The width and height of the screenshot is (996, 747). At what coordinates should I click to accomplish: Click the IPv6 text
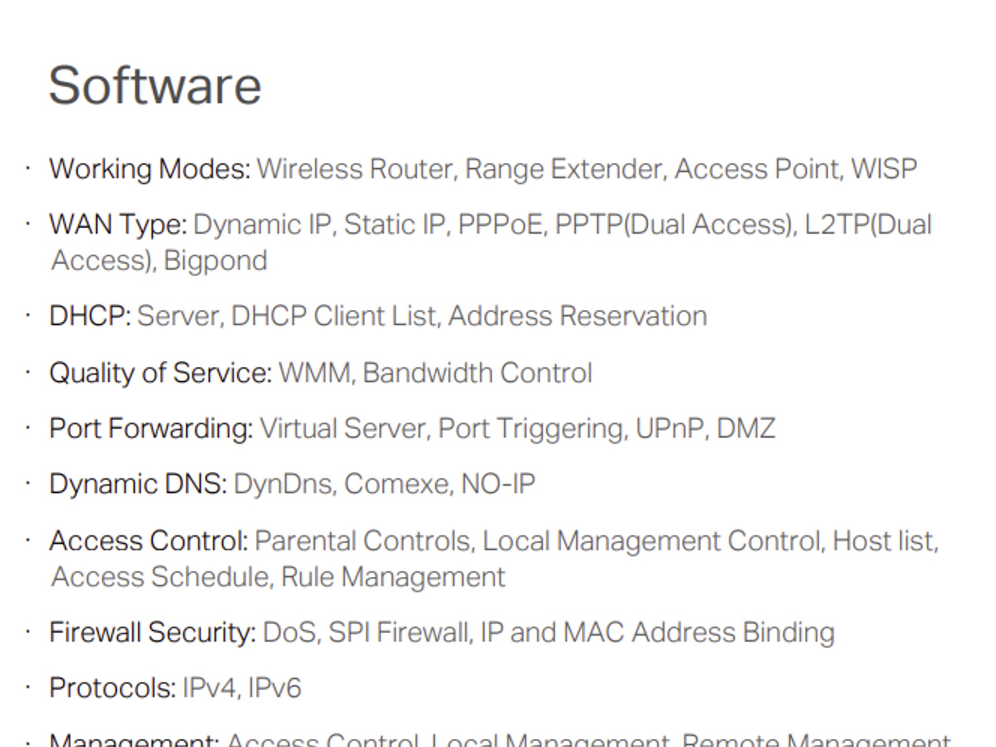(274, 688)
